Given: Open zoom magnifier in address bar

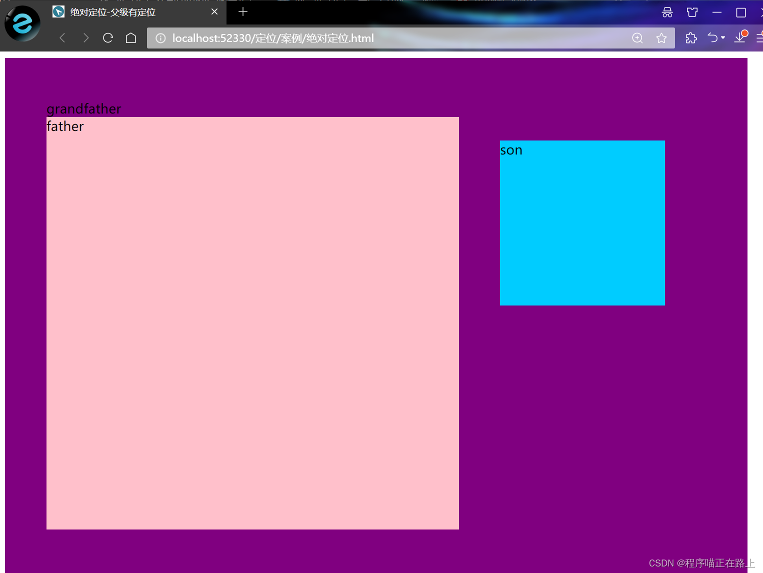Looking at the screenshot, I should click(637, 38).
